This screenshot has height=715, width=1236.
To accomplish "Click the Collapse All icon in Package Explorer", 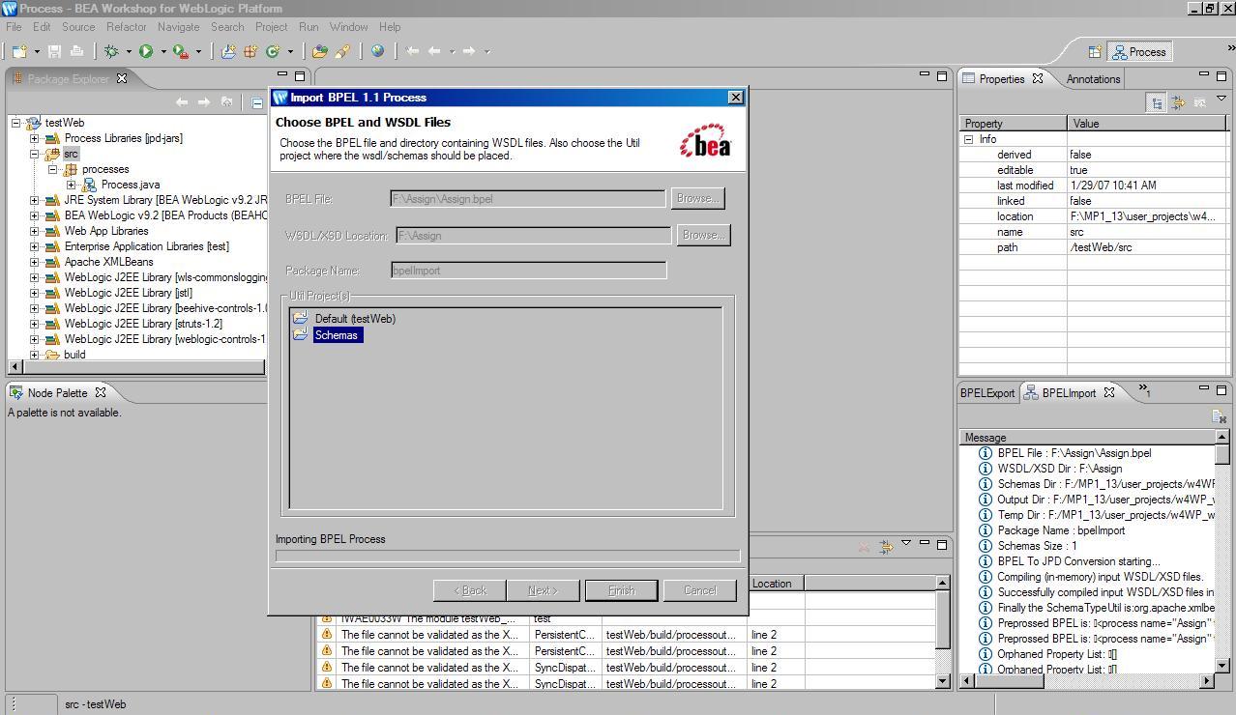I will click(257, 101).
